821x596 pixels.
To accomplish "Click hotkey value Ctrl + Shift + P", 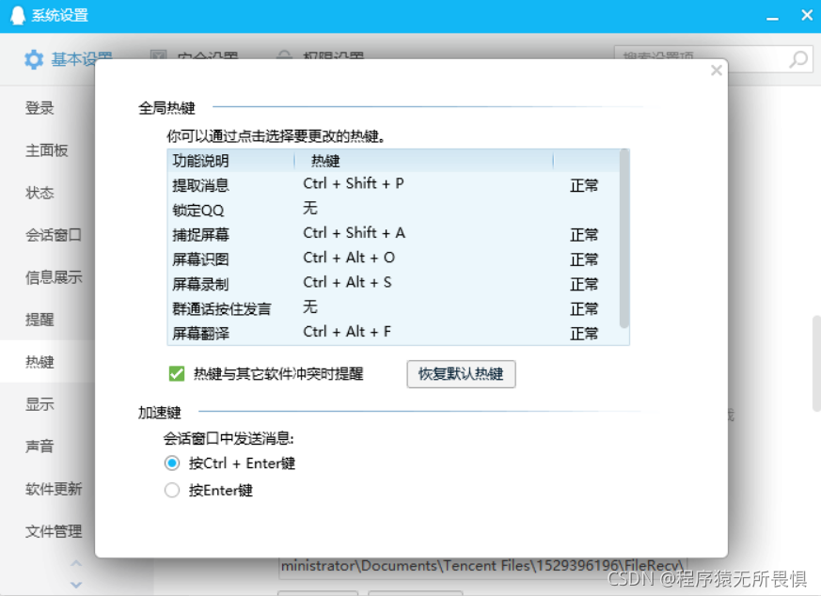I will pos(354,183).
